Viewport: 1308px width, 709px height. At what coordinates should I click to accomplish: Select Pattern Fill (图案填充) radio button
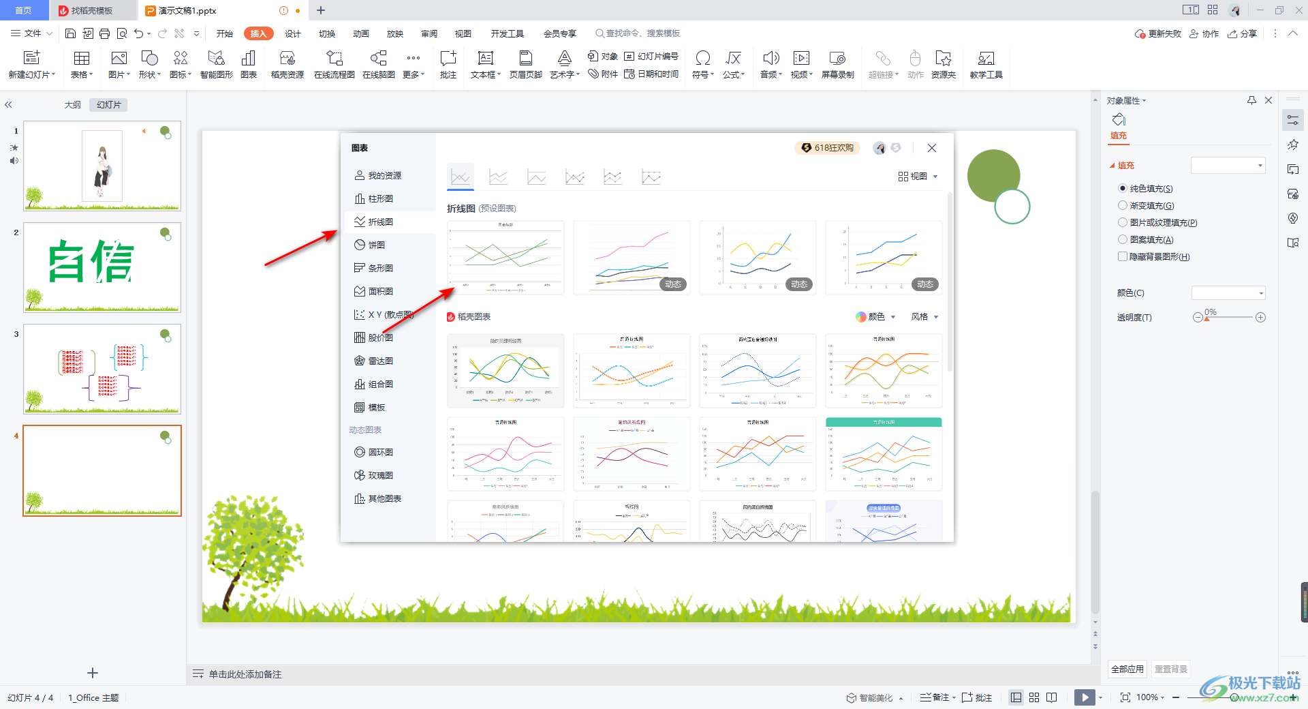pos(1122,239)
